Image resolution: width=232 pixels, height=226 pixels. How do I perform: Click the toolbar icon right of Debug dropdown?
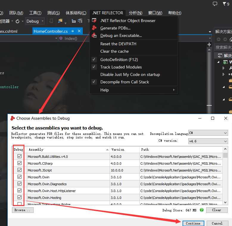point(51,21)
